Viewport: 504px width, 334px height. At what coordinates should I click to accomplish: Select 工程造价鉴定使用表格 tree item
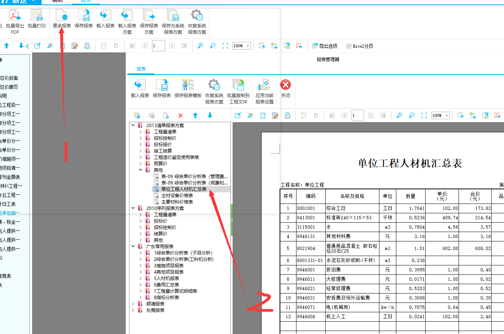click(176, 157)
